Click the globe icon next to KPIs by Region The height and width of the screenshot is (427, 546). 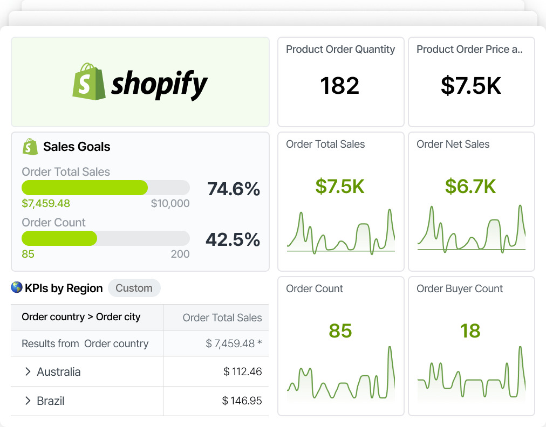[16, 287]
